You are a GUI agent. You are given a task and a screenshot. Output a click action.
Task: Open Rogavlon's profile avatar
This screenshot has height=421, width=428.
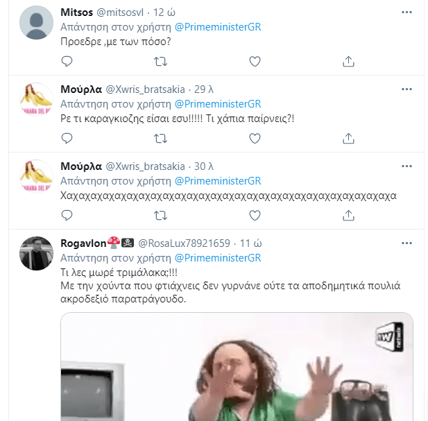[x=36, y=253]
